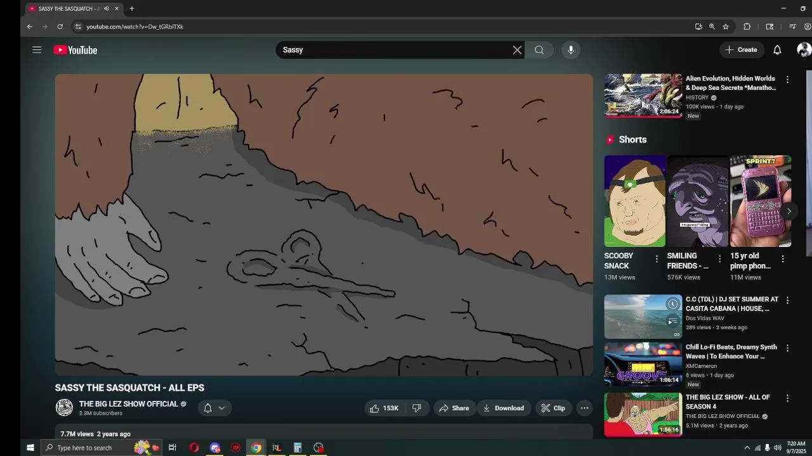This screenshot has width=812, height=456.
Task: Open calculator app on taskbar
Action: (298, 448)
